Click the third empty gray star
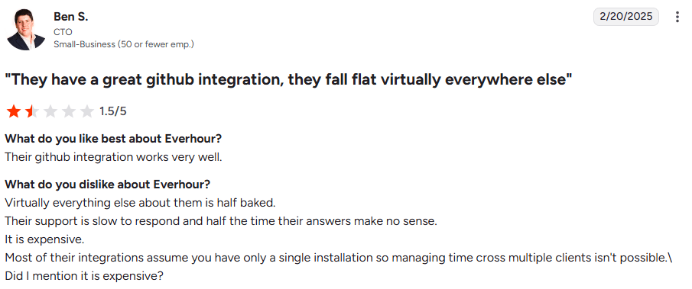692x289 pixels. click(x=50, y=111)
